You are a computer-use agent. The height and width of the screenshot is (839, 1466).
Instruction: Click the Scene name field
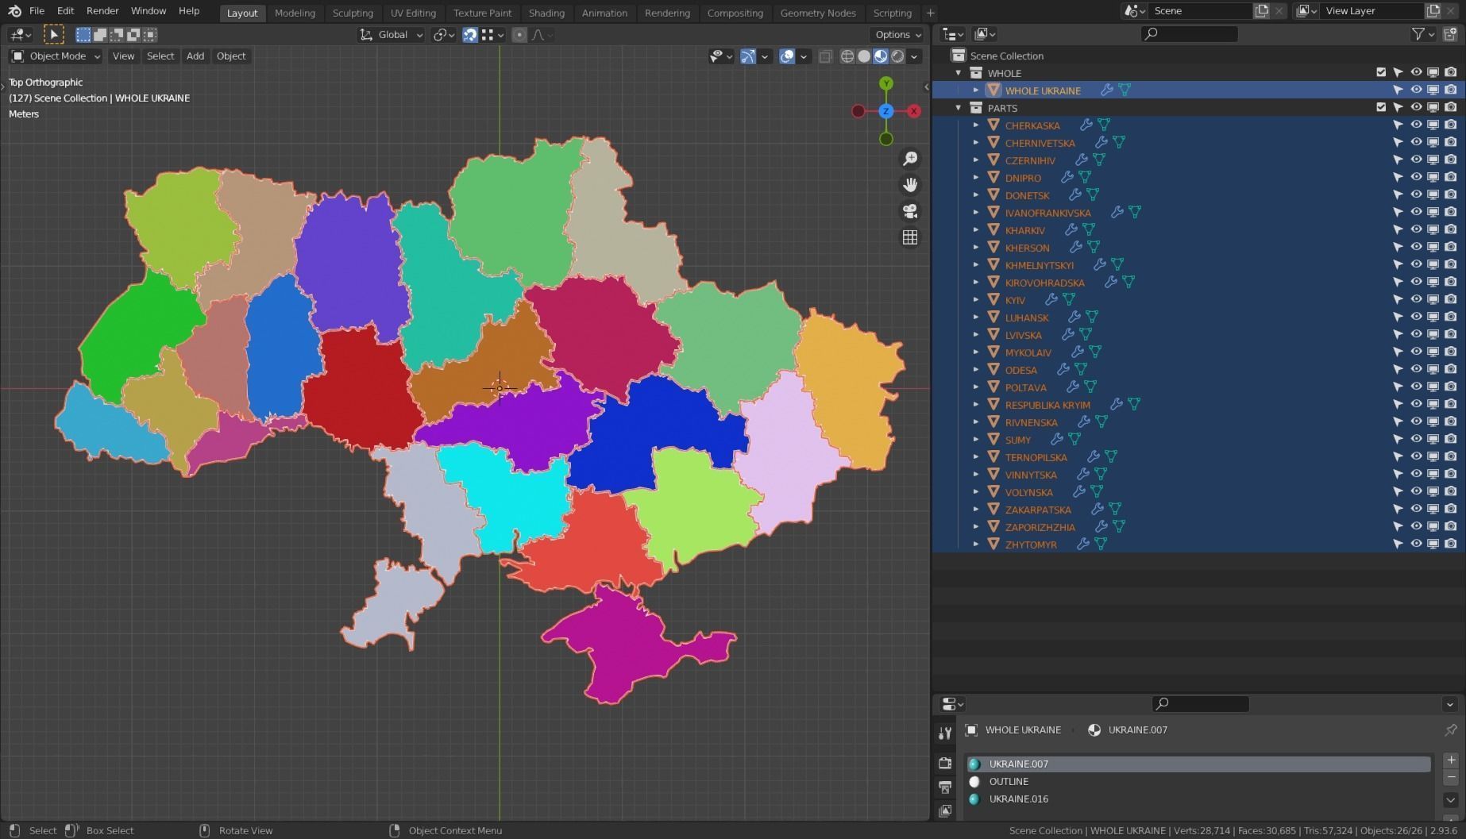(1199, 11)
